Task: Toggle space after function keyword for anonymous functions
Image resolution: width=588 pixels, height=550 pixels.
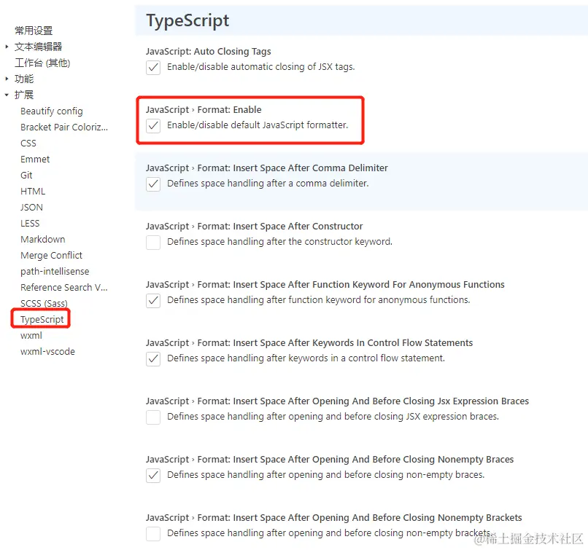Action: point(153,300)
